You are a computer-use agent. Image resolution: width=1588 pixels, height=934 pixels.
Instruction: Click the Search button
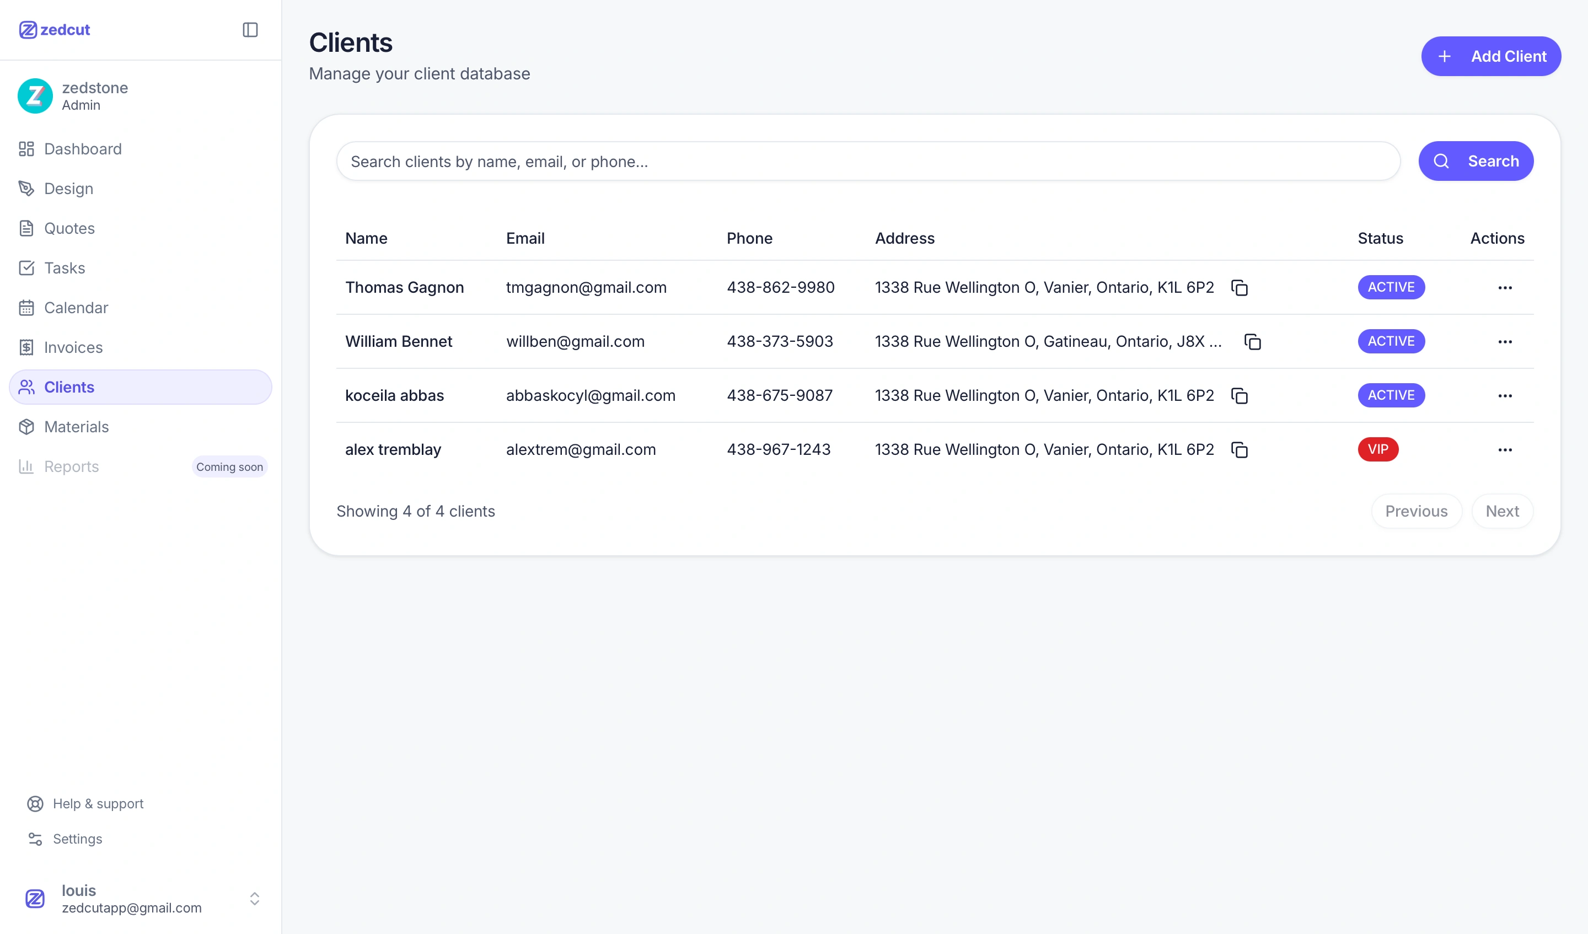click(1476, 162)
